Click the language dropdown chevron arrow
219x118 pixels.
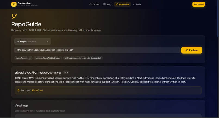(x=48, y=41)
